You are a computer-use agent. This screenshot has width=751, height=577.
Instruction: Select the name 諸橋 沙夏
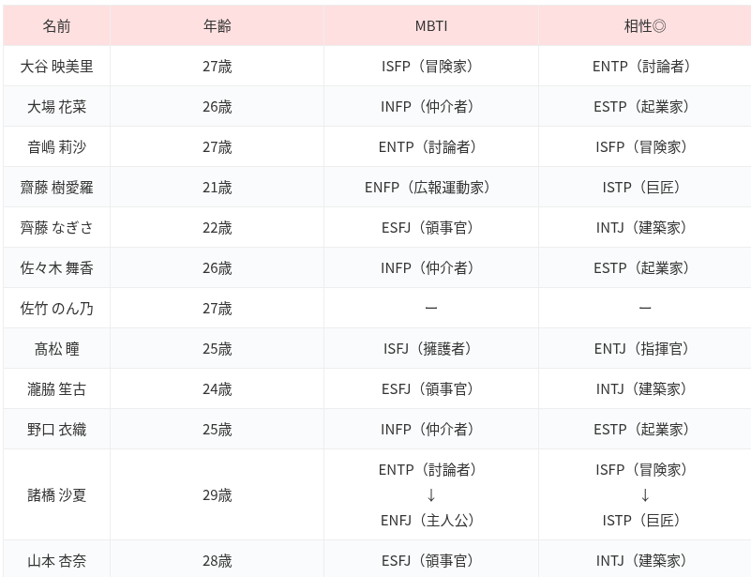56,495
